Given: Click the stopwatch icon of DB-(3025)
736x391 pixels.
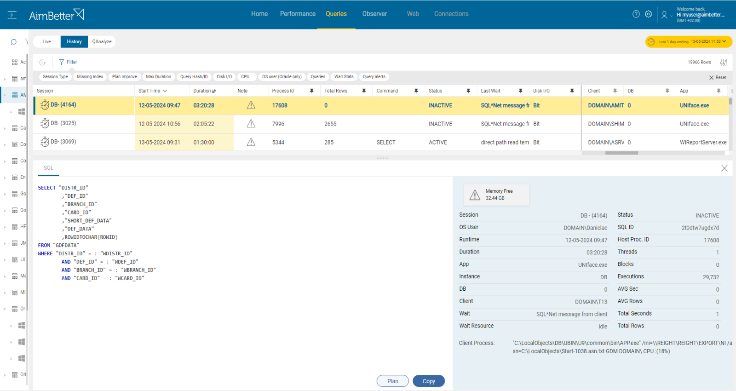Looking at the screenshot, I should 45,123.
